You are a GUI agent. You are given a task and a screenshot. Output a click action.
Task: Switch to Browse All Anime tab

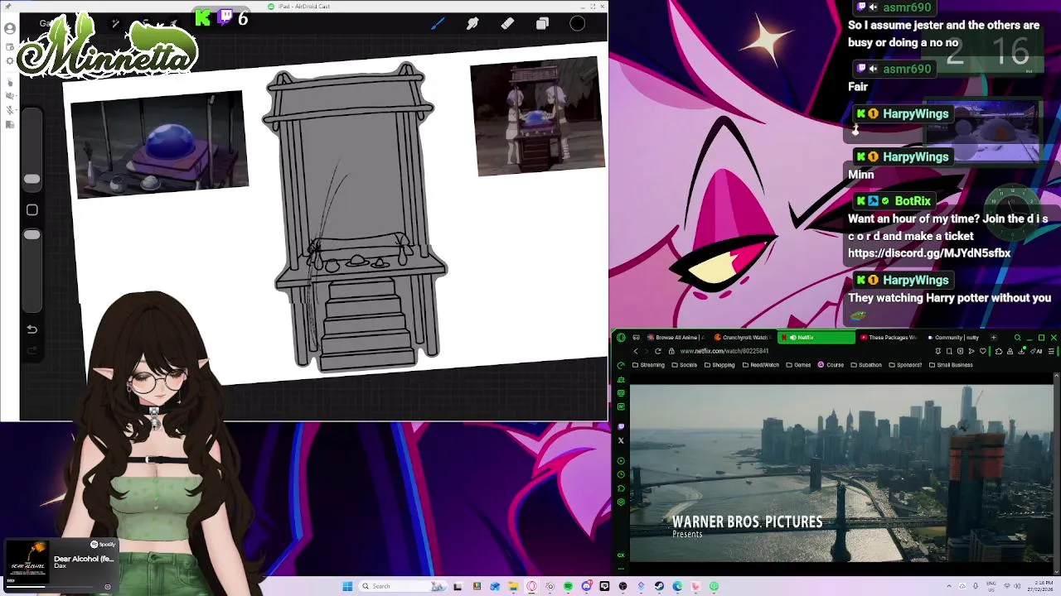click(x=676, y=337)
